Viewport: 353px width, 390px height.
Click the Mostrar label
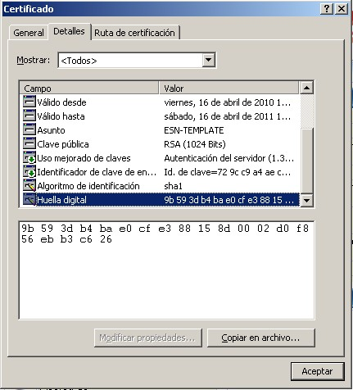pos(34,60)
